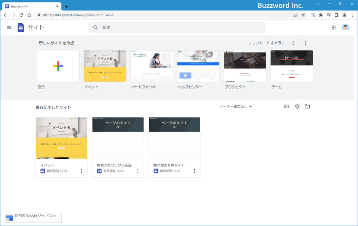Open the AZ sort options
Viewport: 358px width, 226px height.
297,107
